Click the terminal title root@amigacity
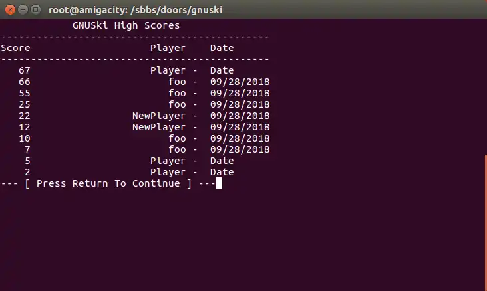 [x=136, y=10]
